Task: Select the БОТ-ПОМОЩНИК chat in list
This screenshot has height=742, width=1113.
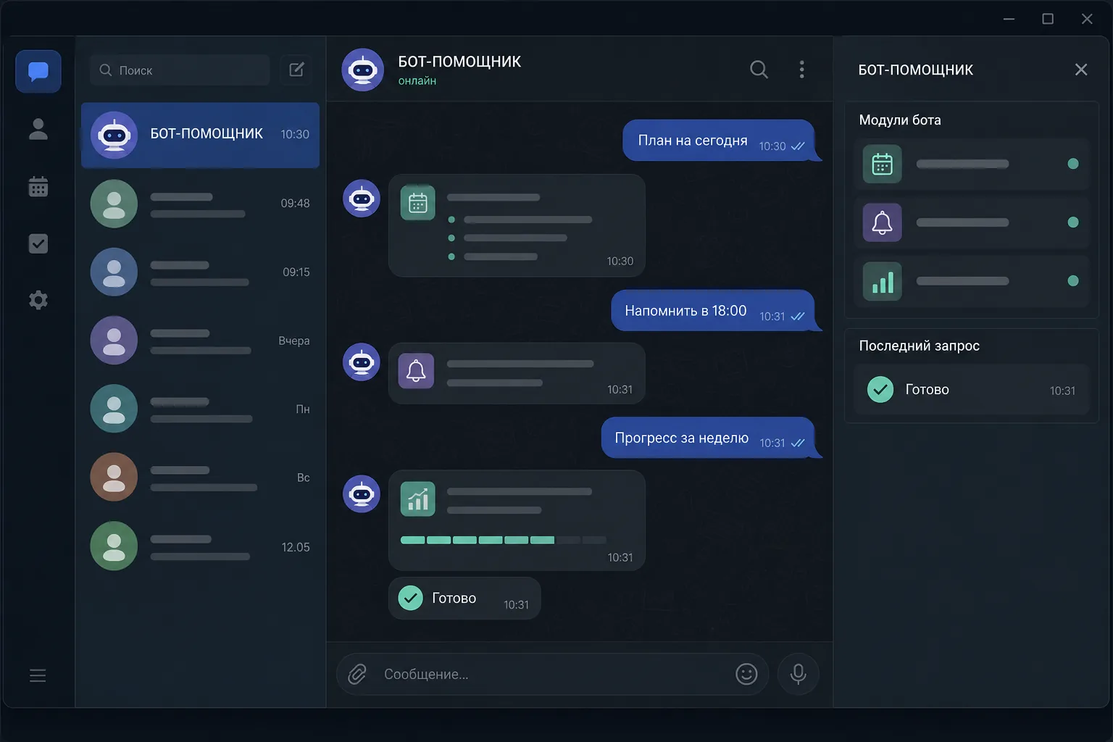Action: [x=200, y=135]
